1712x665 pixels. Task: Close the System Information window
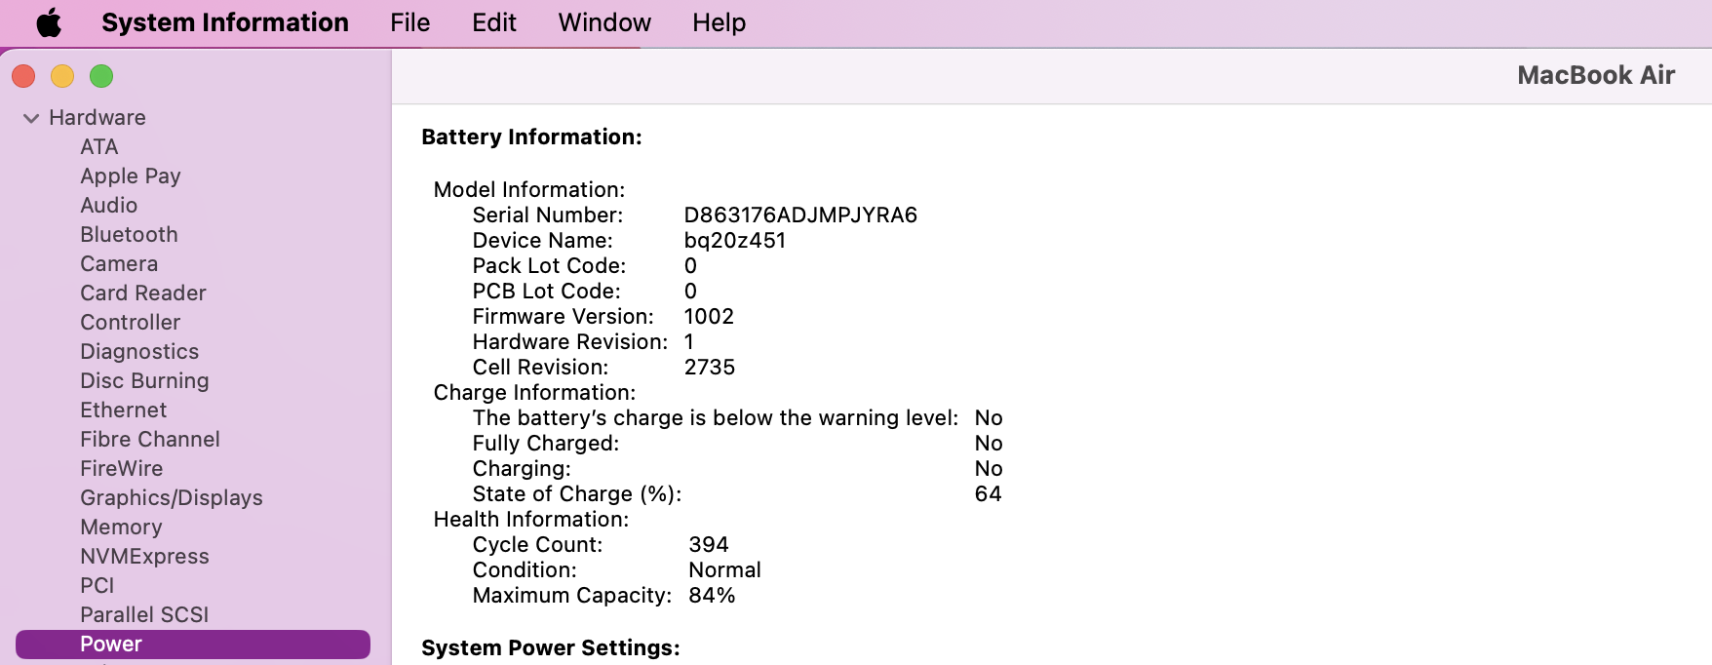[23, 76]
